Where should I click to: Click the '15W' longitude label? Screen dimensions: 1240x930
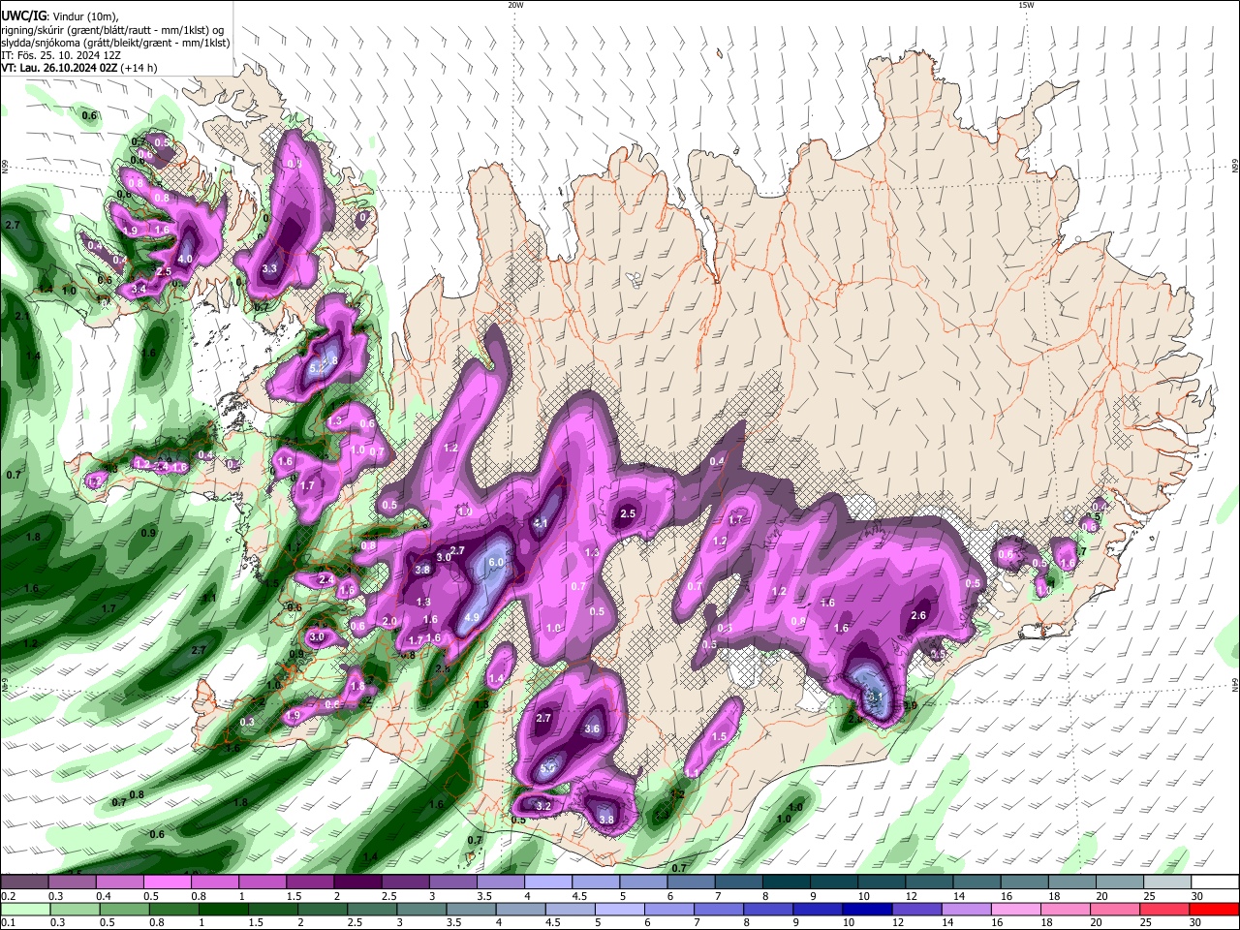coord(1026,5)
